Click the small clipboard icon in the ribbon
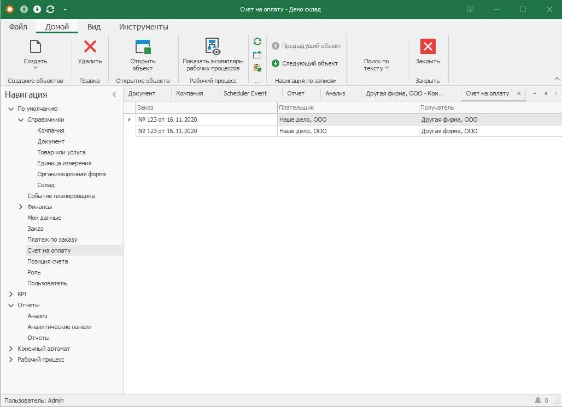The width and height of the screenshot is (562, 407). click(257, 68)
